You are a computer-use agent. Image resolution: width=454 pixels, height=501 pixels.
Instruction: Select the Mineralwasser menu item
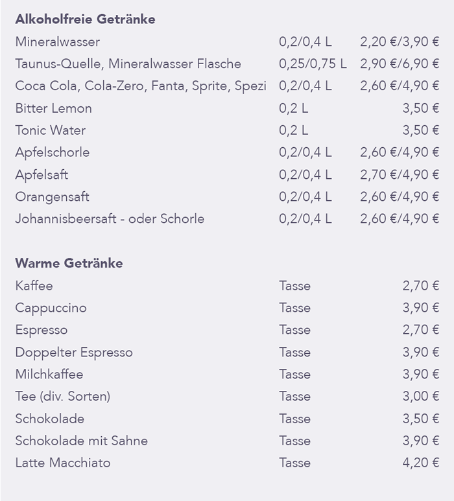click(58, 42)
